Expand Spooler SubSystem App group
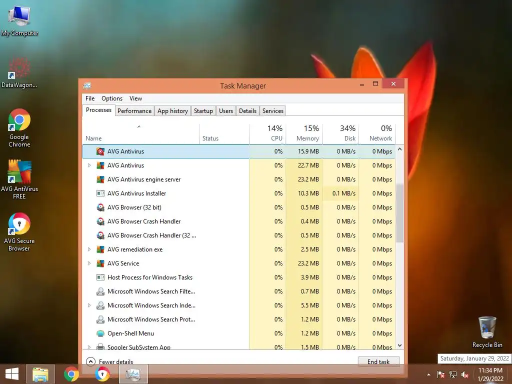The height and width of the screenshot is (384, 512). coord(89,347)
